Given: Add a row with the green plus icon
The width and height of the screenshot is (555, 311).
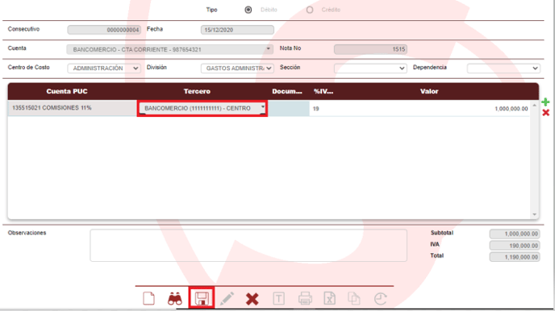Looking at the screenshot, I should 545,102.
